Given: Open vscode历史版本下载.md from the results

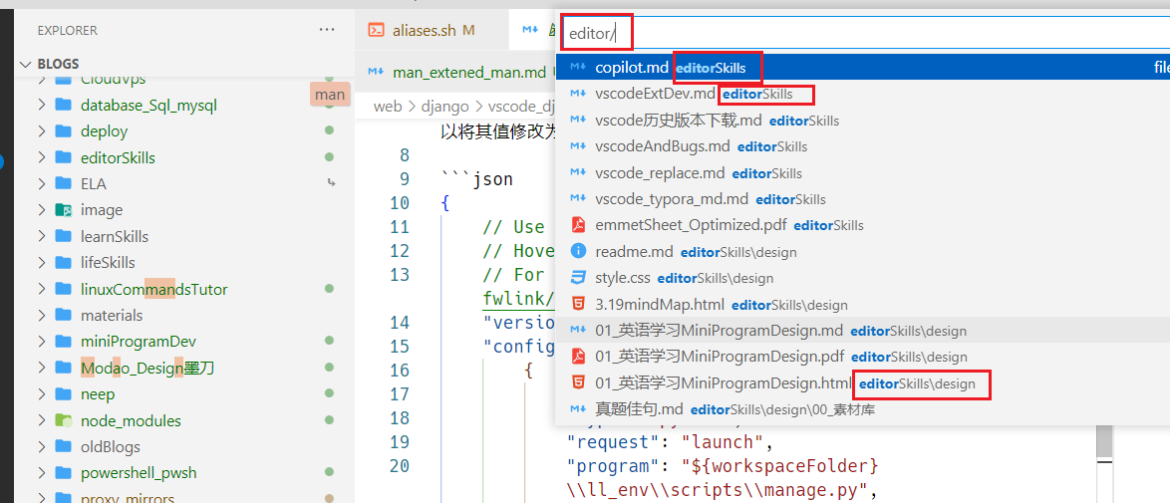Looking at the screenshot, I should [863, 121].
